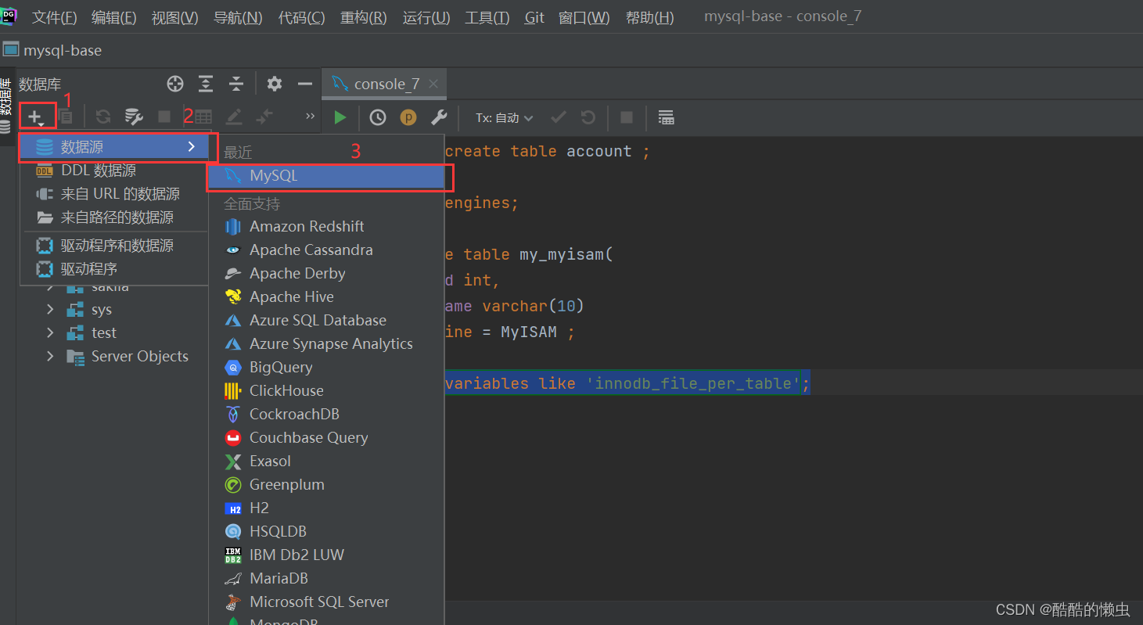Click jump to console icon in database toolbar
The height and width of the screenshot is (625, 1143).
[x=264, y=117]
